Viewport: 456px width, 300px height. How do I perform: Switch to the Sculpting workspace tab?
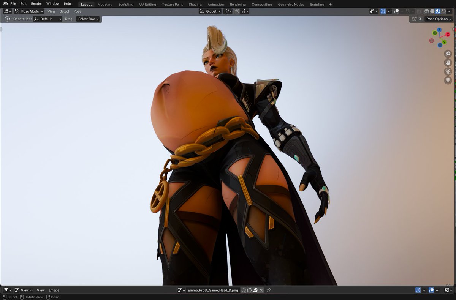click(126, 5)
